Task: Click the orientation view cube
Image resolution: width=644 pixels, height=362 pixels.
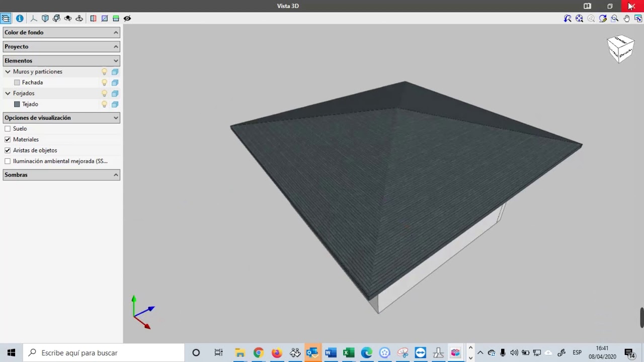Action: click(x=620, y=49)
